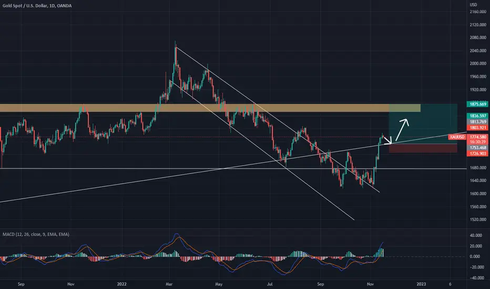Click the 2080.000 price axis label
The image size is (490, 289).
tap(478, 37)
